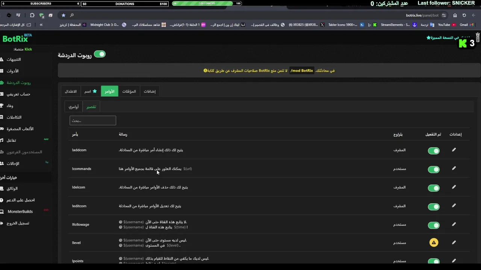Open site settings icon beside the botrix.live URL
Screen dimensions: 481x270
(444, 15)
